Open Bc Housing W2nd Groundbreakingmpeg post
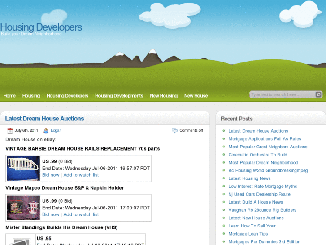Image resolution: width=326 pixels, height=245 pixels. point(268,170)
